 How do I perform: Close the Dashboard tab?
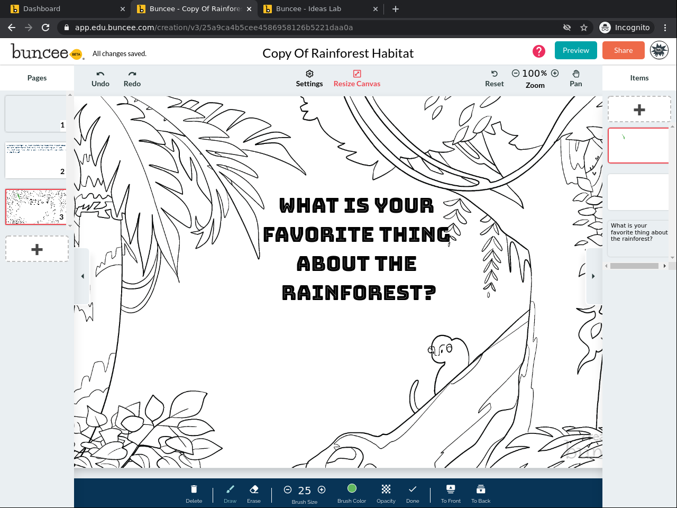point(123,9)
